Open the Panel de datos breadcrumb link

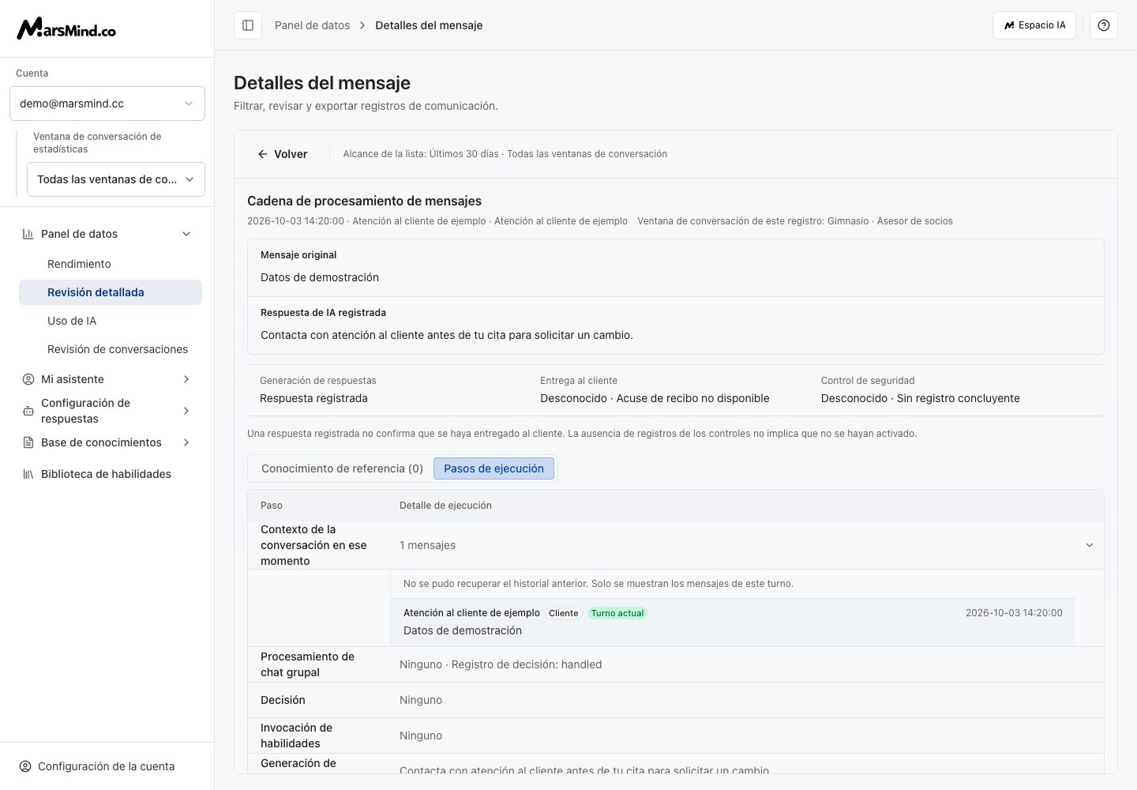point(312,25)
